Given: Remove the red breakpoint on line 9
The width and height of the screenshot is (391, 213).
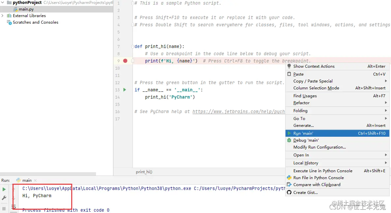Looking at the screenshot, I should pyautogui.click(x=125, y=61).
